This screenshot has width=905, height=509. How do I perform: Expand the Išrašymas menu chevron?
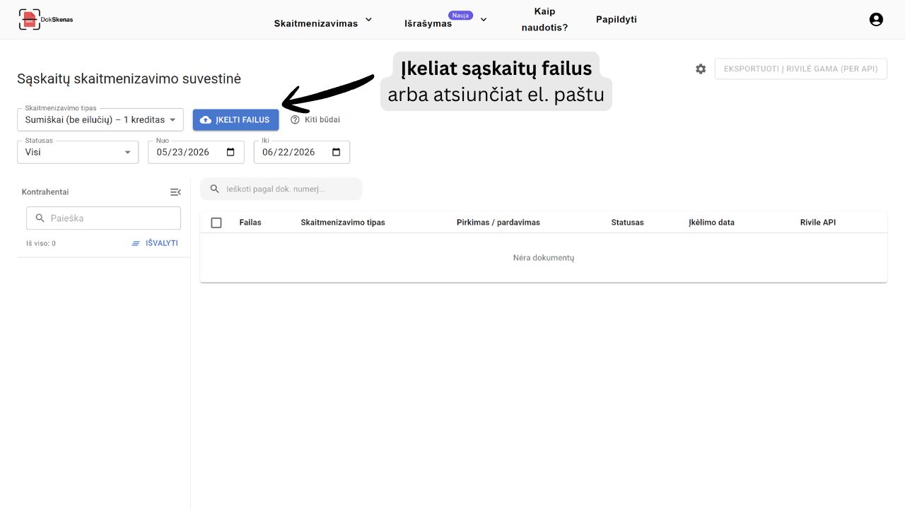484,20
